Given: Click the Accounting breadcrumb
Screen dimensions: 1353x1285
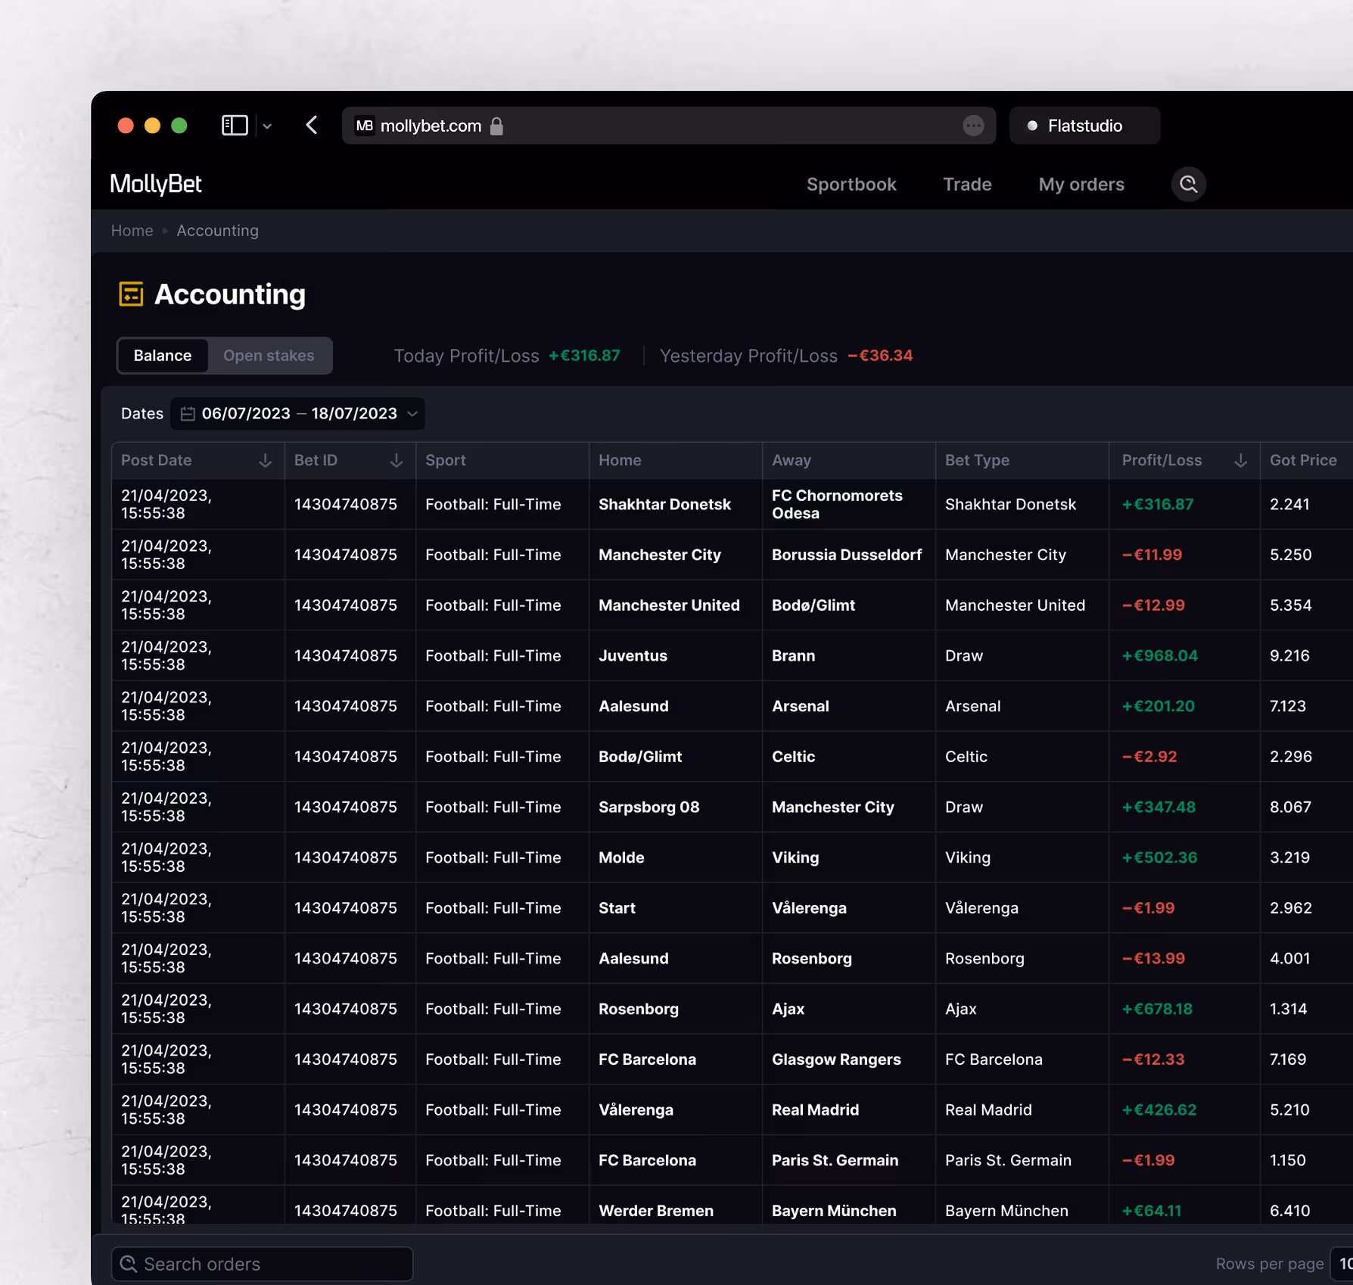Looking at the screenshot, I should tap(218, 231).
